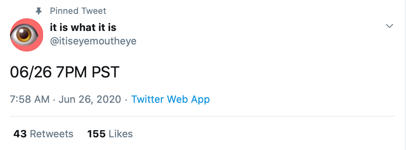Click the word "Retweets"
Image resolution: width=406 pixels, height=150 pixels.
(x=51, y=134)
